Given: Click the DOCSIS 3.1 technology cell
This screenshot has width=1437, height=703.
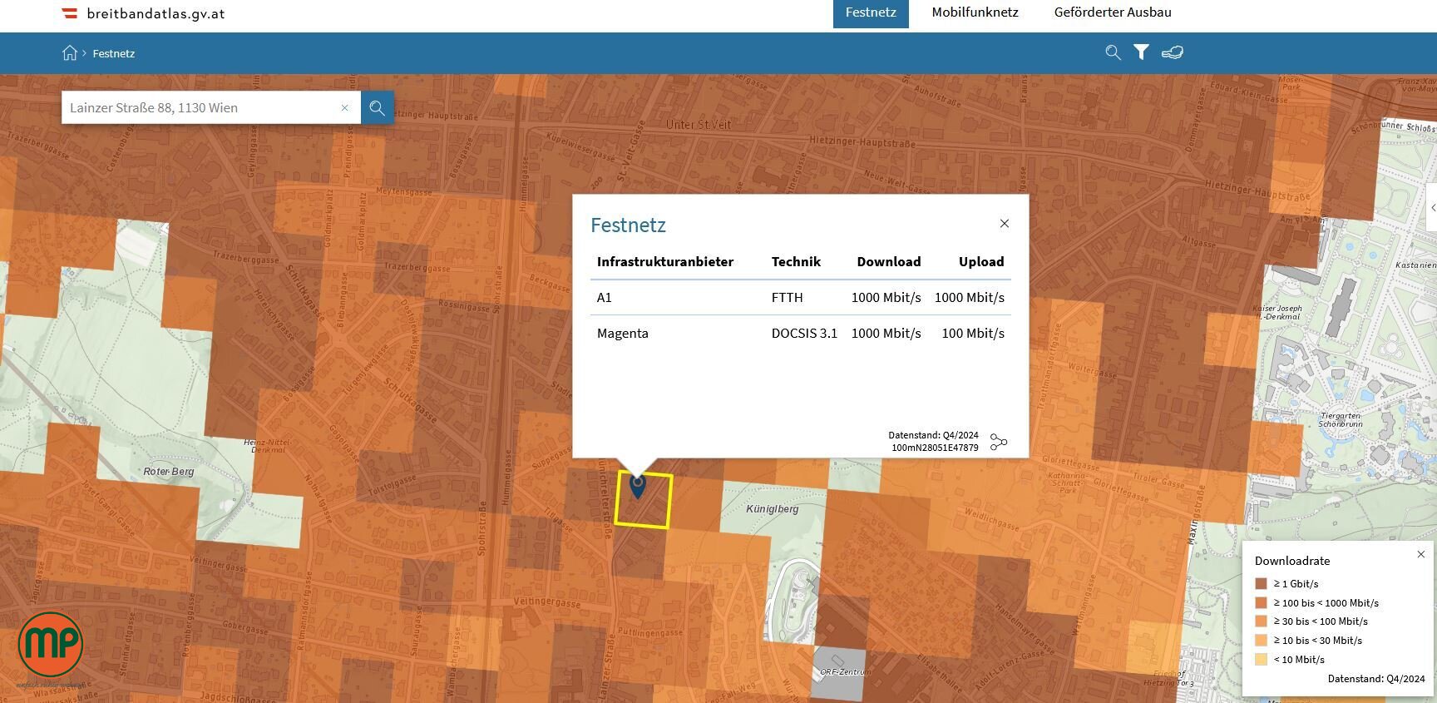Looking at the screenshot, I should pos(804,333).
